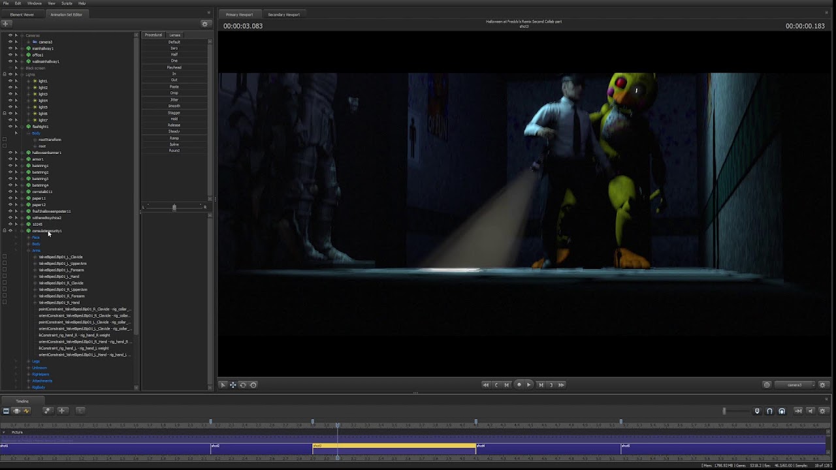Adjust the timeline zoom slider
The image size is (836, 470).
coord(724,411)
